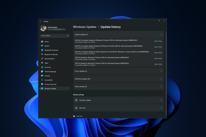206x137 pixels.
Task: Expand the Other Updates (4) section
Action: [119, 87]
